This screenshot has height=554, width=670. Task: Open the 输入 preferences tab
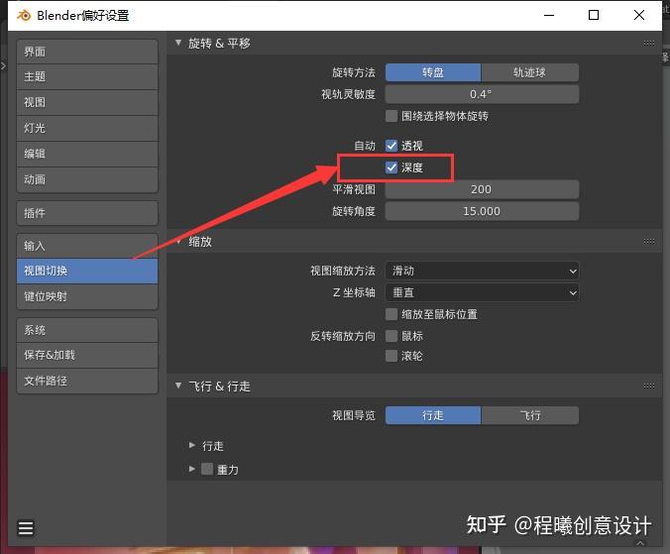(x=87, y=246)
